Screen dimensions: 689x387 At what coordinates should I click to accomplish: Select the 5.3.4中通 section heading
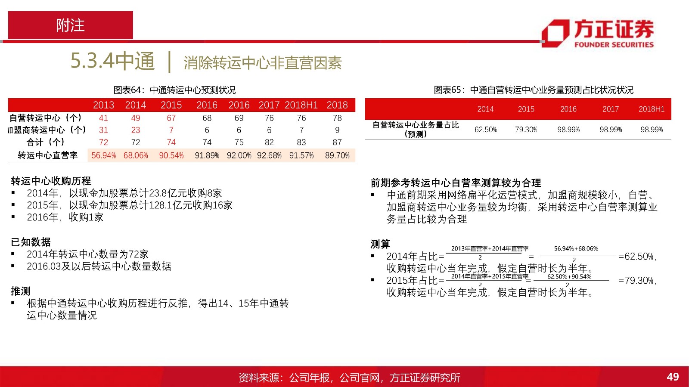[x=112, y=61]
